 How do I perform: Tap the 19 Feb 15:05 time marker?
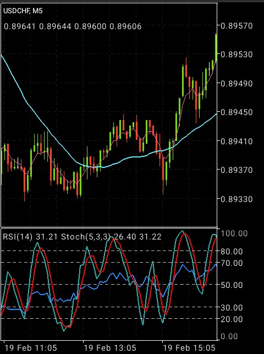(189, 348)
